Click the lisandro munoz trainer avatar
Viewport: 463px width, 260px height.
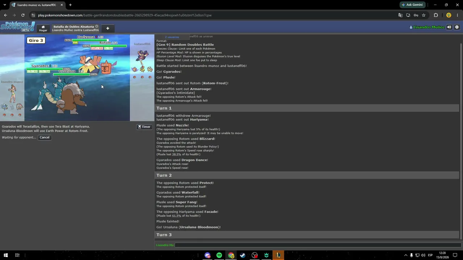tap(12, 94)
